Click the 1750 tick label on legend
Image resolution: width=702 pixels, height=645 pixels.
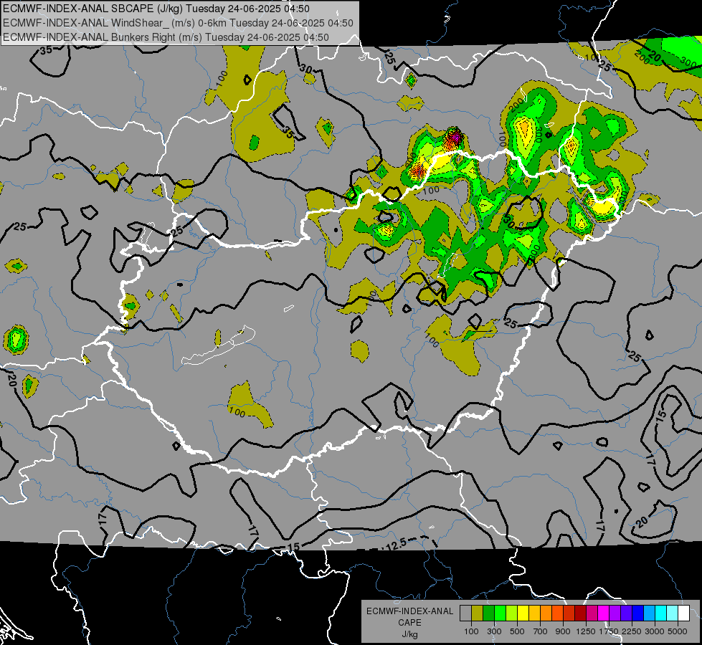tap(609, 631)
